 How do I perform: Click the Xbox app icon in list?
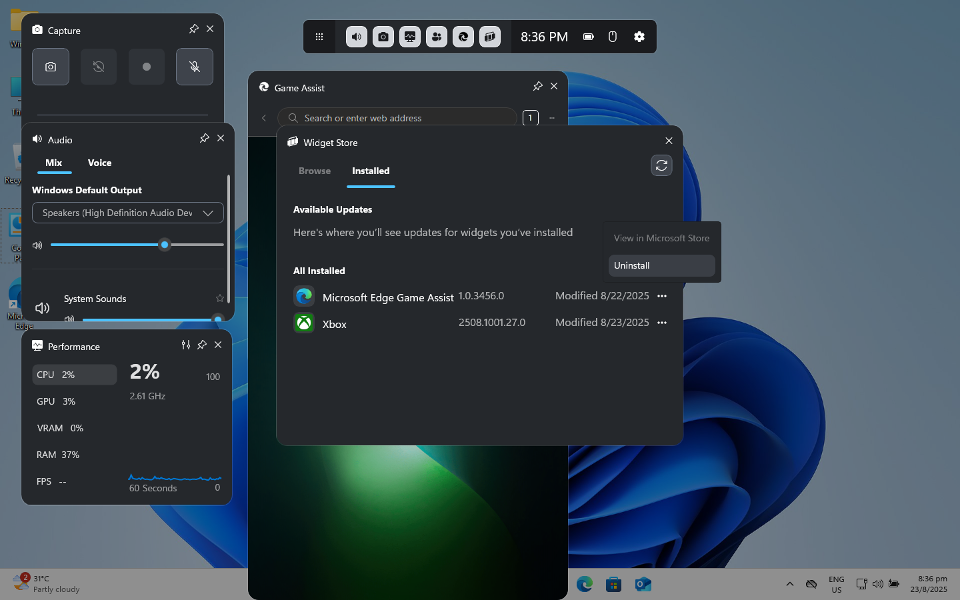pyautogui.click(x=304, y=323)
